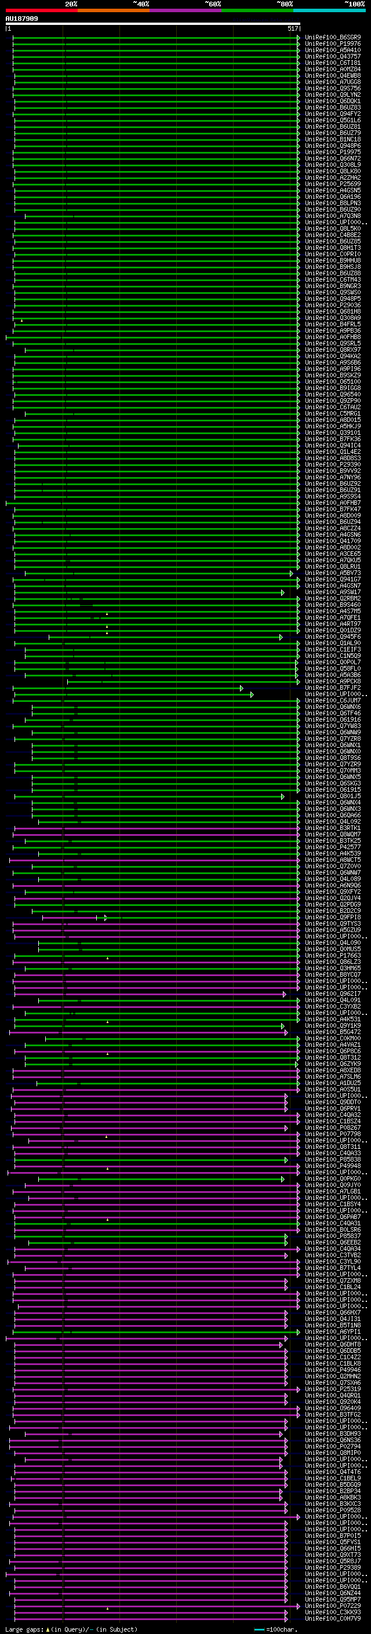Open the UniRef100_Q43757 hit label

tap(333, 56)
